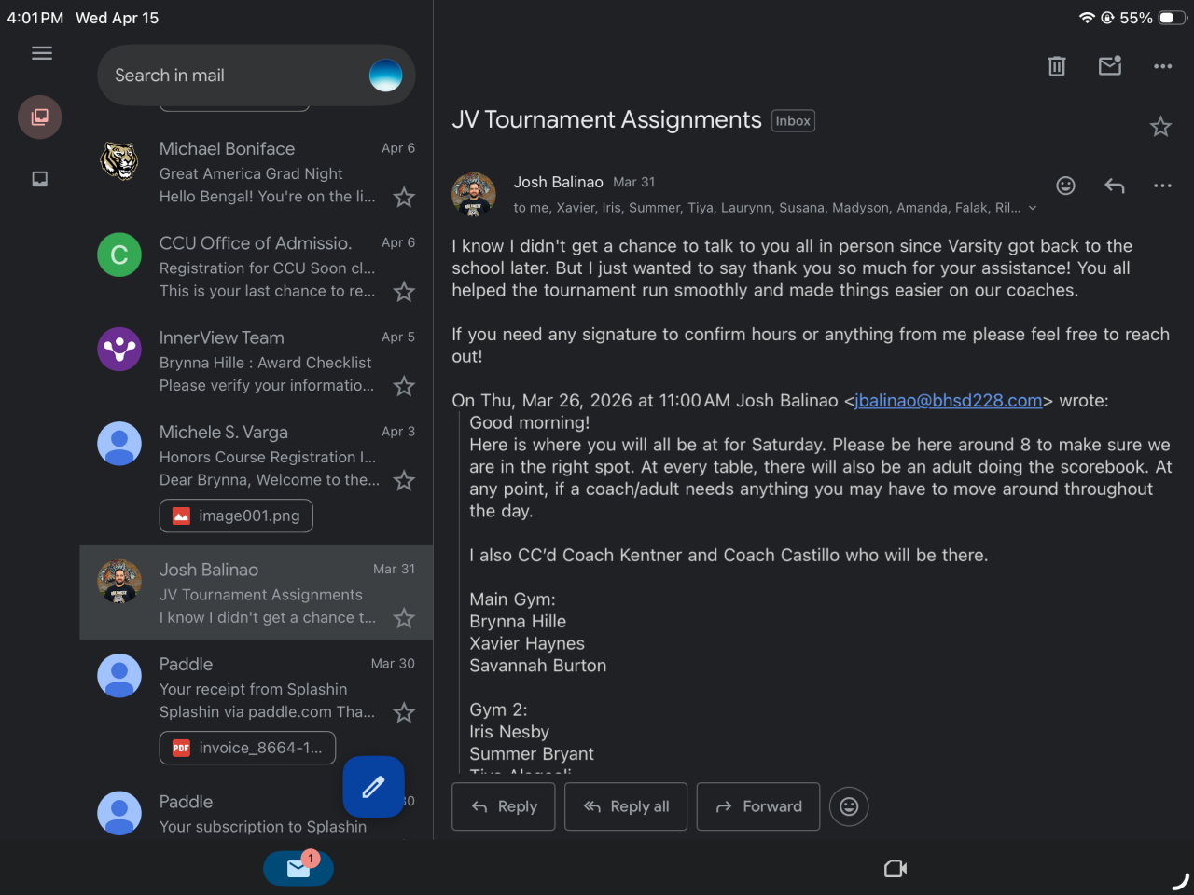Open the hamburger main menu

point(42,53)
